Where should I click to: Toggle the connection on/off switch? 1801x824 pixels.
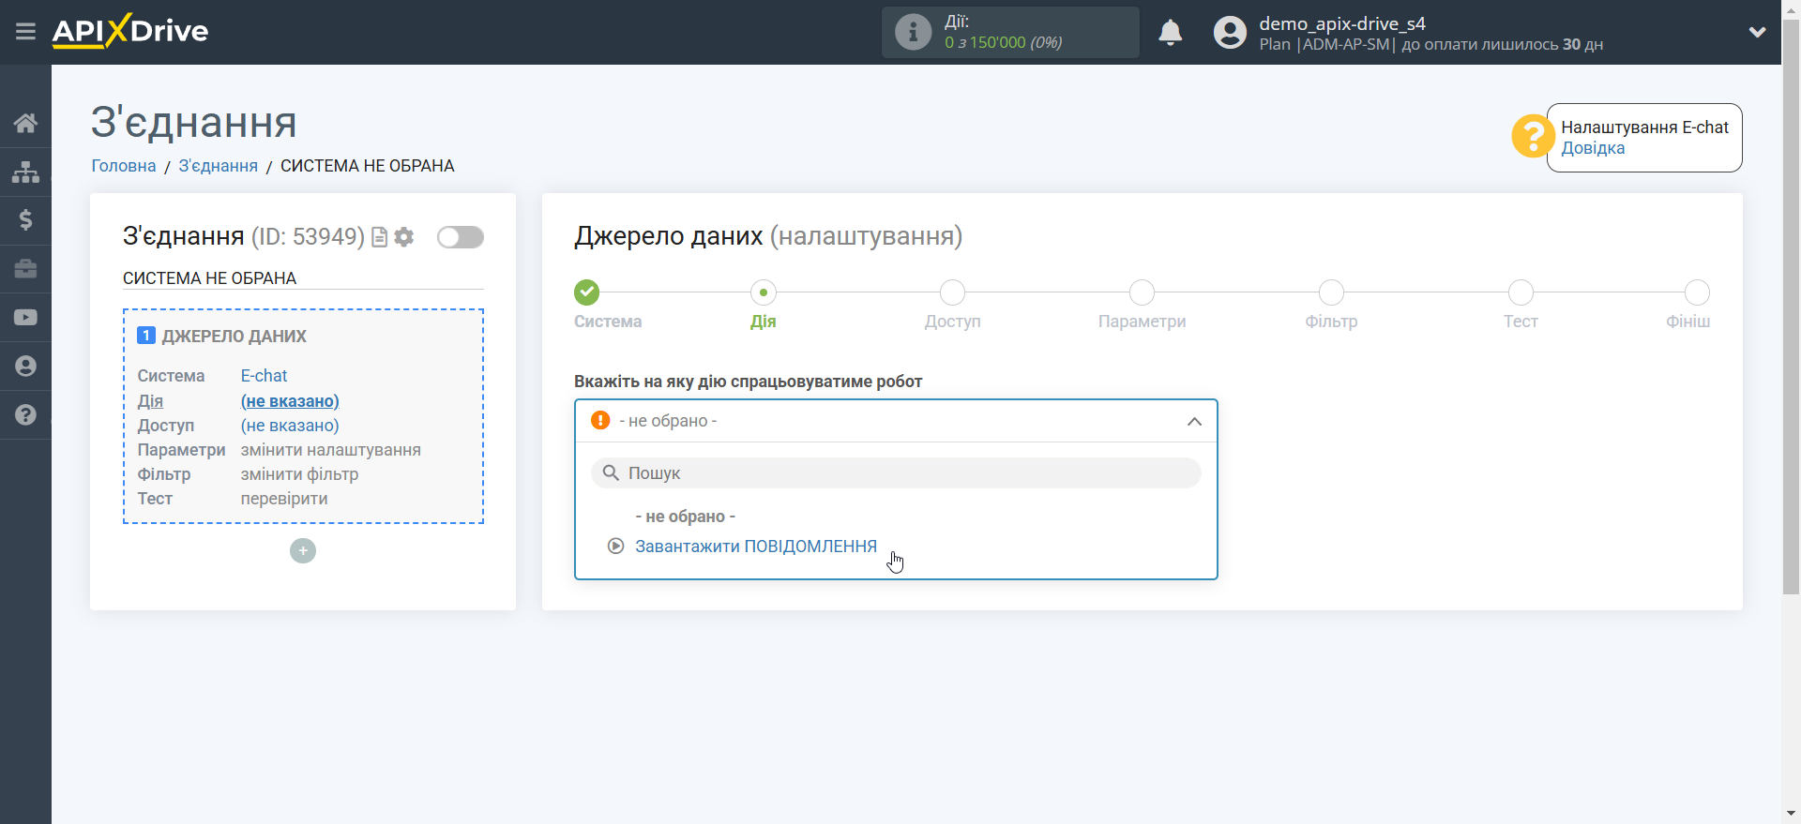460,237
